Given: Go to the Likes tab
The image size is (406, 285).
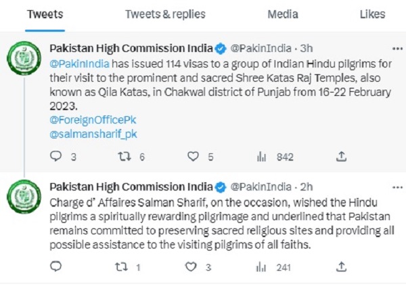Looking at the screenshot, I should pyautogui.click(x=373, y=14).
